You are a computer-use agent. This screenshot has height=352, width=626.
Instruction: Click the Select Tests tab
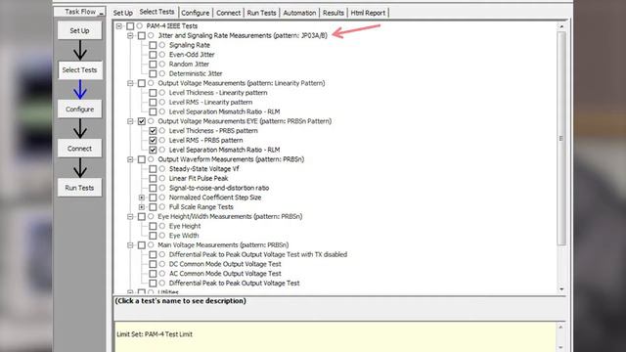coord(156,12)
